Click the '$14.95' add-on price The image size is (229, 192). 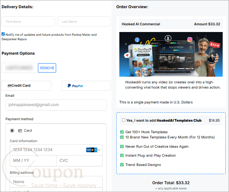pyautogui.click(x=214, y=121)
